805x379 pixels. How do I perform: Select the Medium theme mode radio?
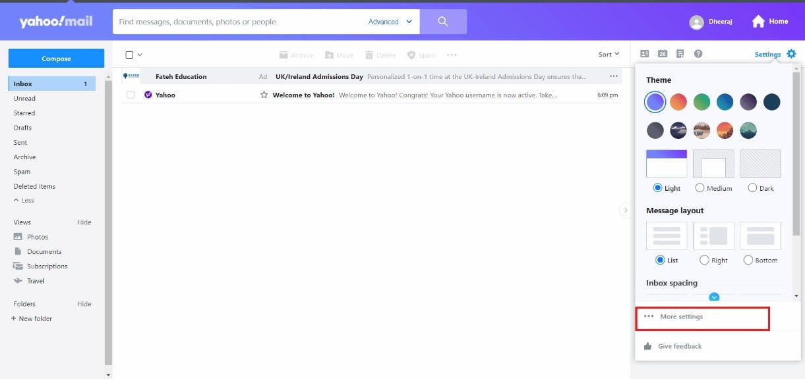click(700, 188)
